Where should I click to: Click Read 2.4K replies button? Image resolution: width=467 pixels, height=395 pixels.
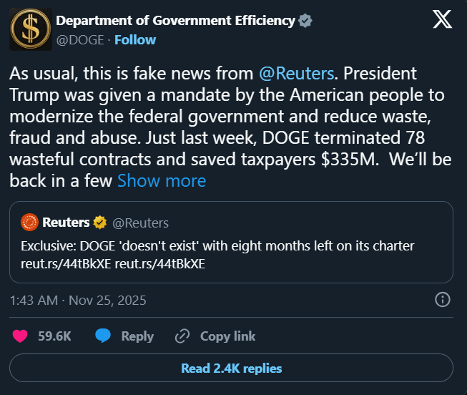point(232,369)
